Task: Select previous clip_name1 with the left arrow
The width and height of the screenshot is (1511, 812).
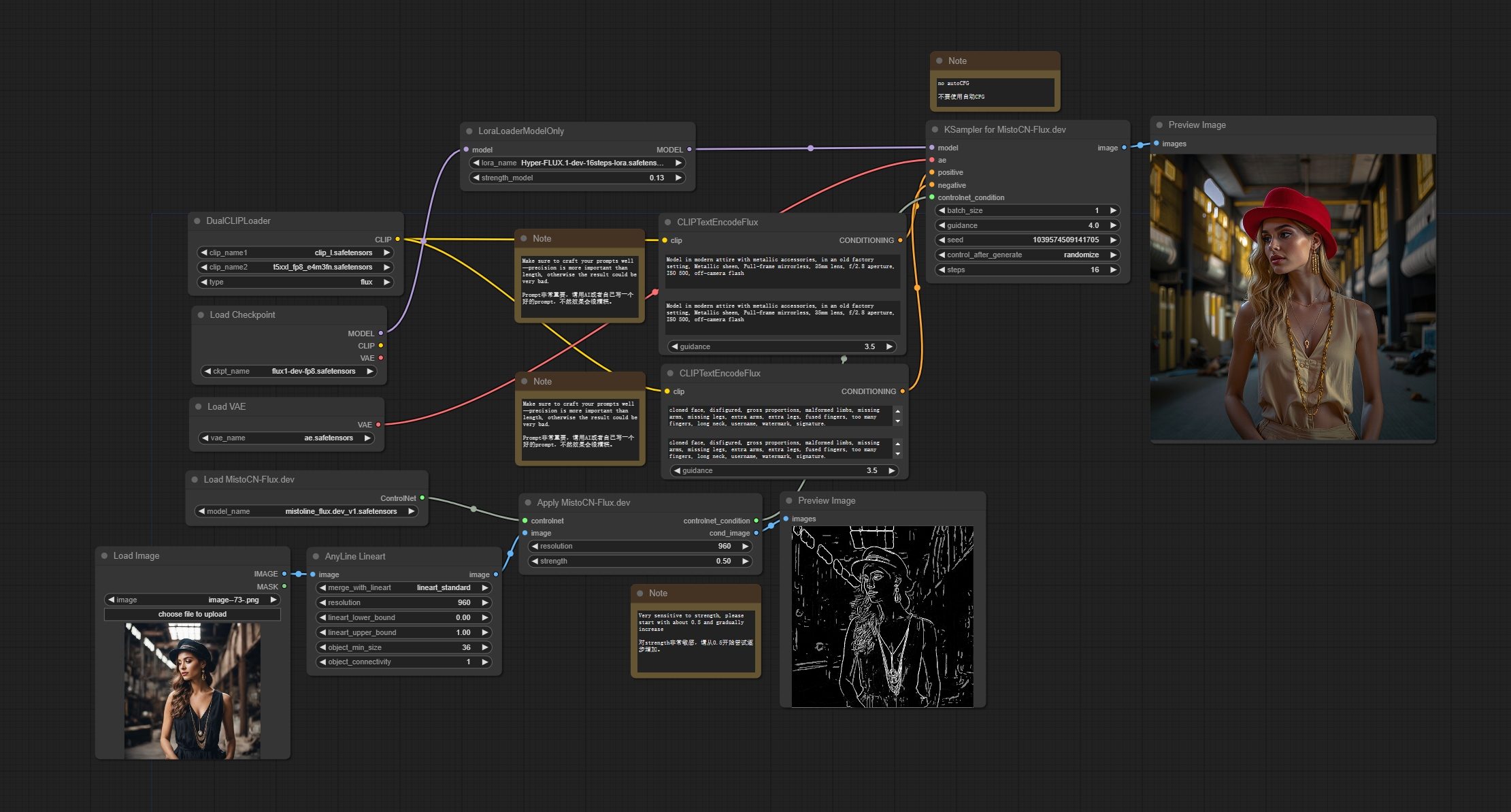Action: click(x=203, y=253)
